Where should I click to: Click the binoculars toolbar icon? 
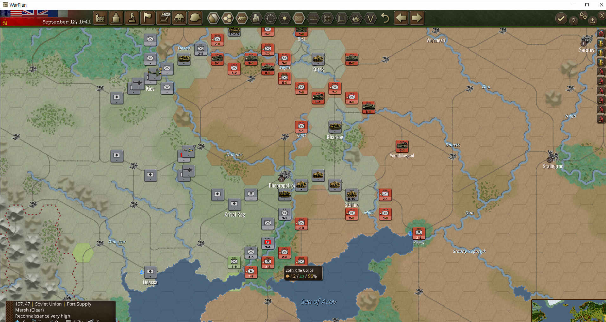tap(179, 18)
